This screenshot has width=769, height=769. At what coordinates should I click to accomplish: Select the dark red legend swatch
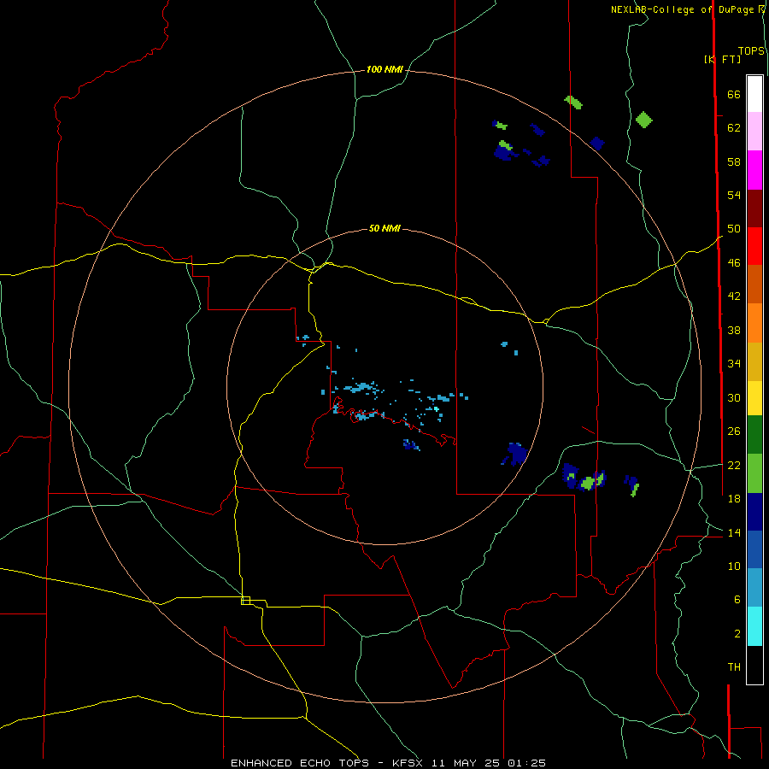pos(754,208)
